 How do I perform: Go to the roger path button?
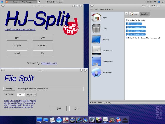(x=134, y=14)
